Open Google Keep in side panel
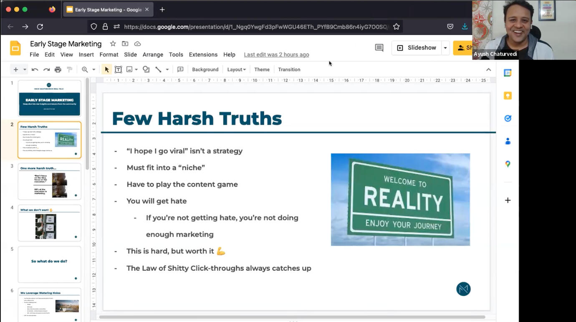Viewport: 576px width, 322px height. click(508, 96)
